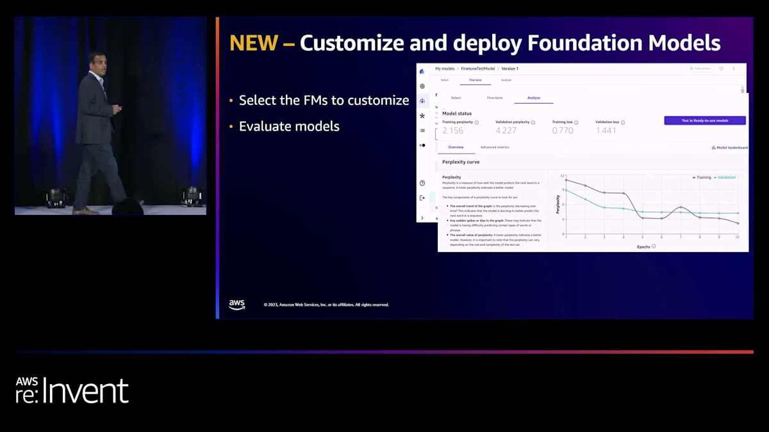The width and height of the screenshot is (769, 432).
Task: Click Version 1 in the breadcrumb
Action: (x=510, y=68)
